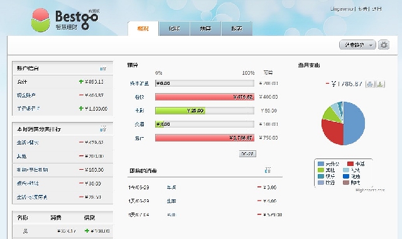The image size is (402, 239).
Task: Open the spending category showing ¥28.50
Action: (x=32, y=197)
